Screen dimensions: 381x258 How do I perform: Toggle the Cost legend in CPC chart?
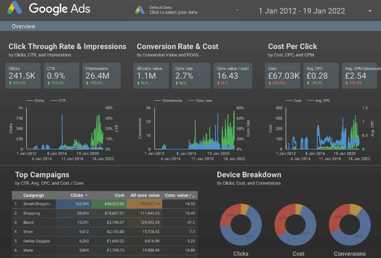(294, 101)
